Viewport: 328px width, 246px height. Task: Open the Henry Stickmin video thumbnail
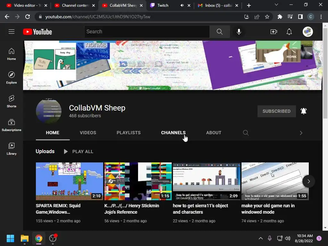(x=138, y=181)
